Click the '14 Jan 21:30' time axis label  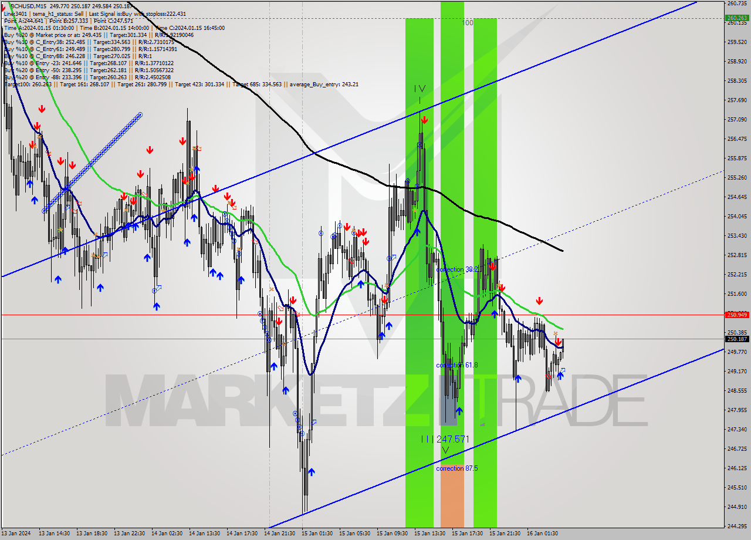(280, 534)
